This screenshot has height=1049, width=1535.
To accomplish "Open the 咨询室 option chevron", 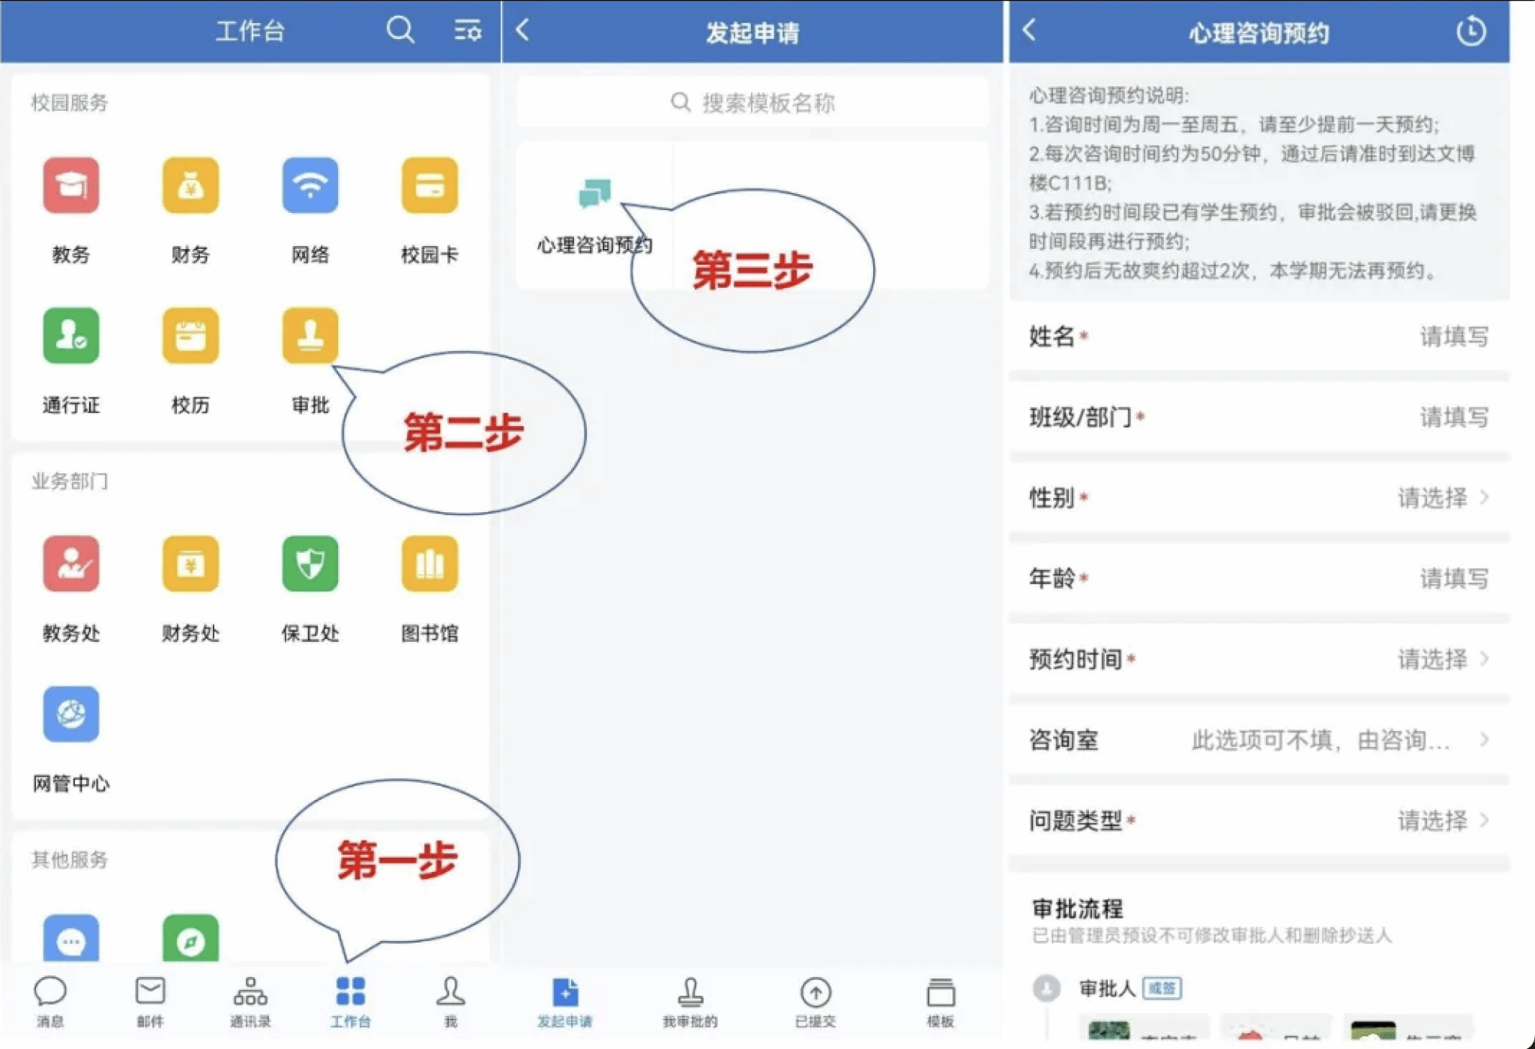I will click(1484, 740).
